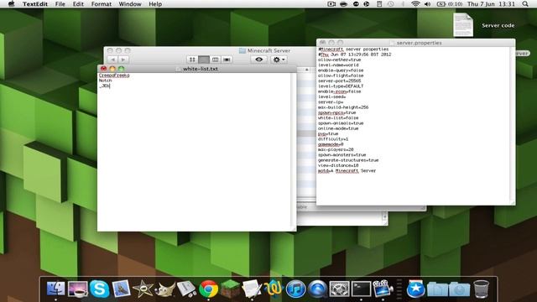Open the Finder action gear dropdown
This screenshot has width=537, height=302.
(279, 60)
